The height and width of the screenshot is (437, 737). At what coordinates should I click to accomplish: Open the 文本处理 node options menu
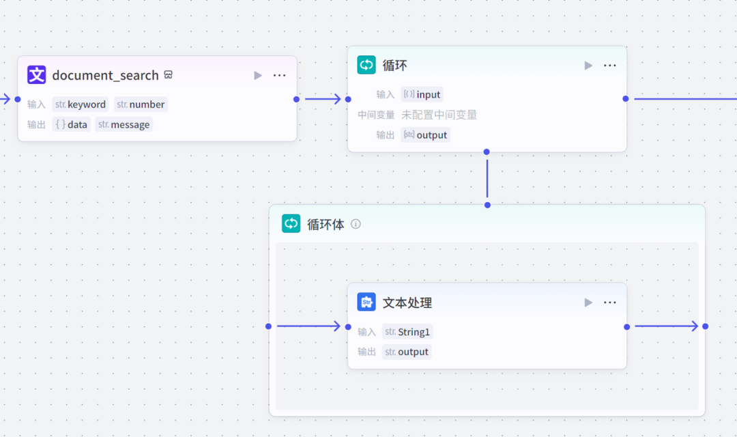[x=609, y=302]
